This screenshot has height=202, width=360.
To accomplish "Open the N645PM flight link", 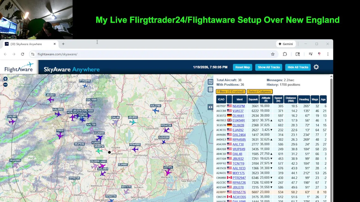I will (238, 106).
